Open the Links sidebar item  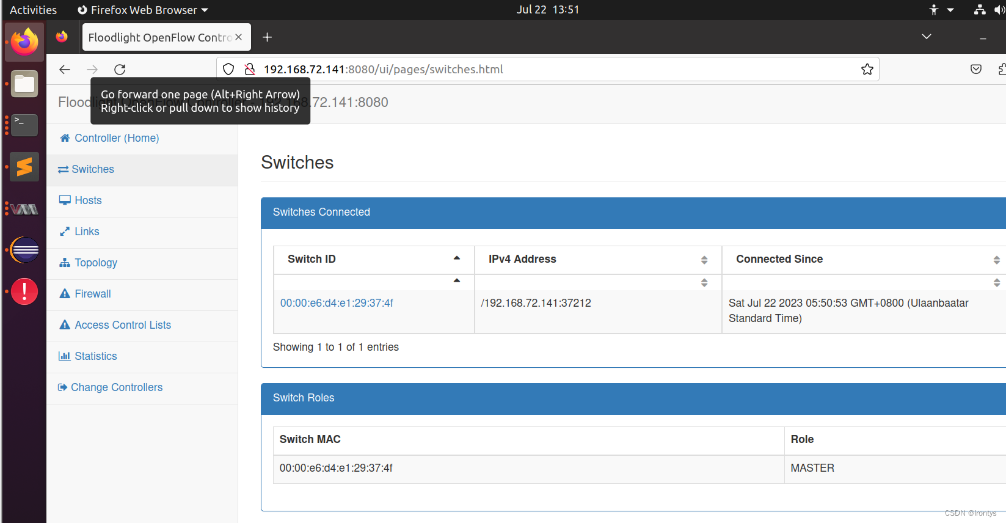(x=142, y=232)
